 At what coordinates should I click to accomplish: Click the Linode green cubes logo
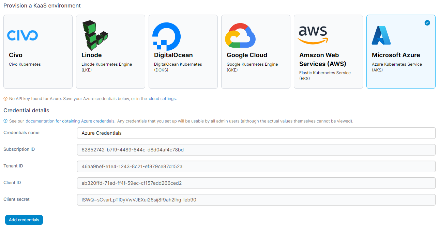pos(95,35)
